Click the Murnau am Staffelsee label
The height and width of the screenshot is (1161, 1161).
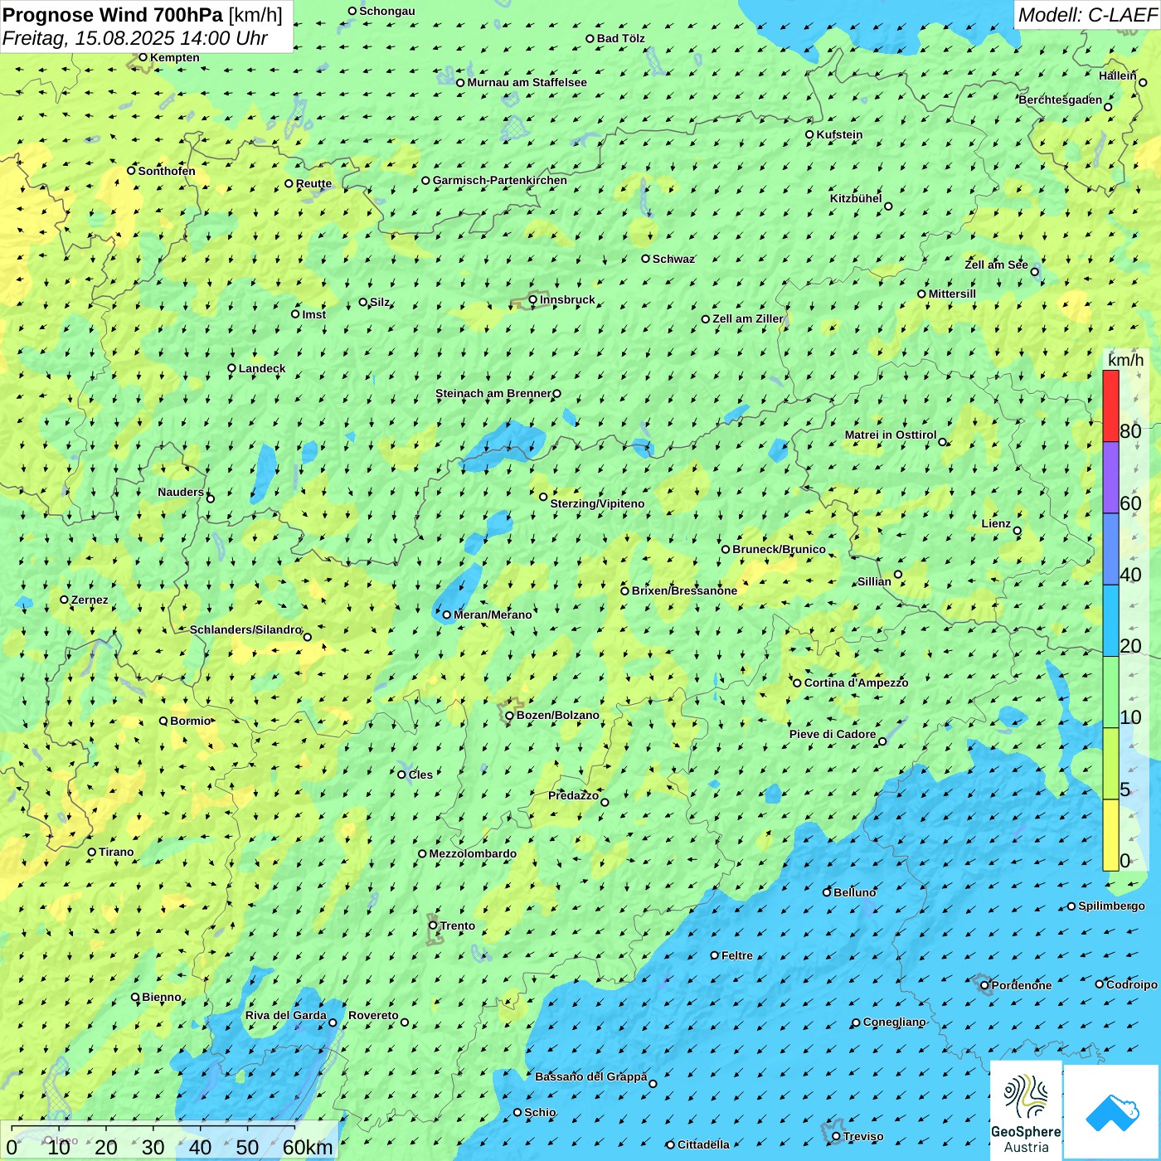pyautogui.click(x=527, y=82)
